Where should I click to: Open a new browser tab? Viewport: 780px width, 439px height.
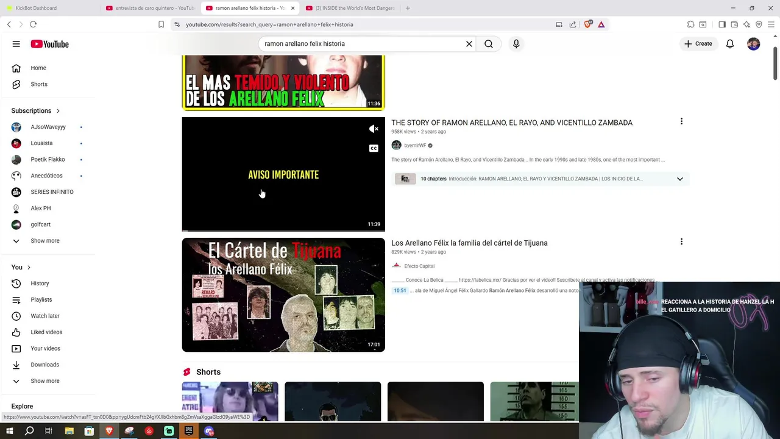coord(408,8)
